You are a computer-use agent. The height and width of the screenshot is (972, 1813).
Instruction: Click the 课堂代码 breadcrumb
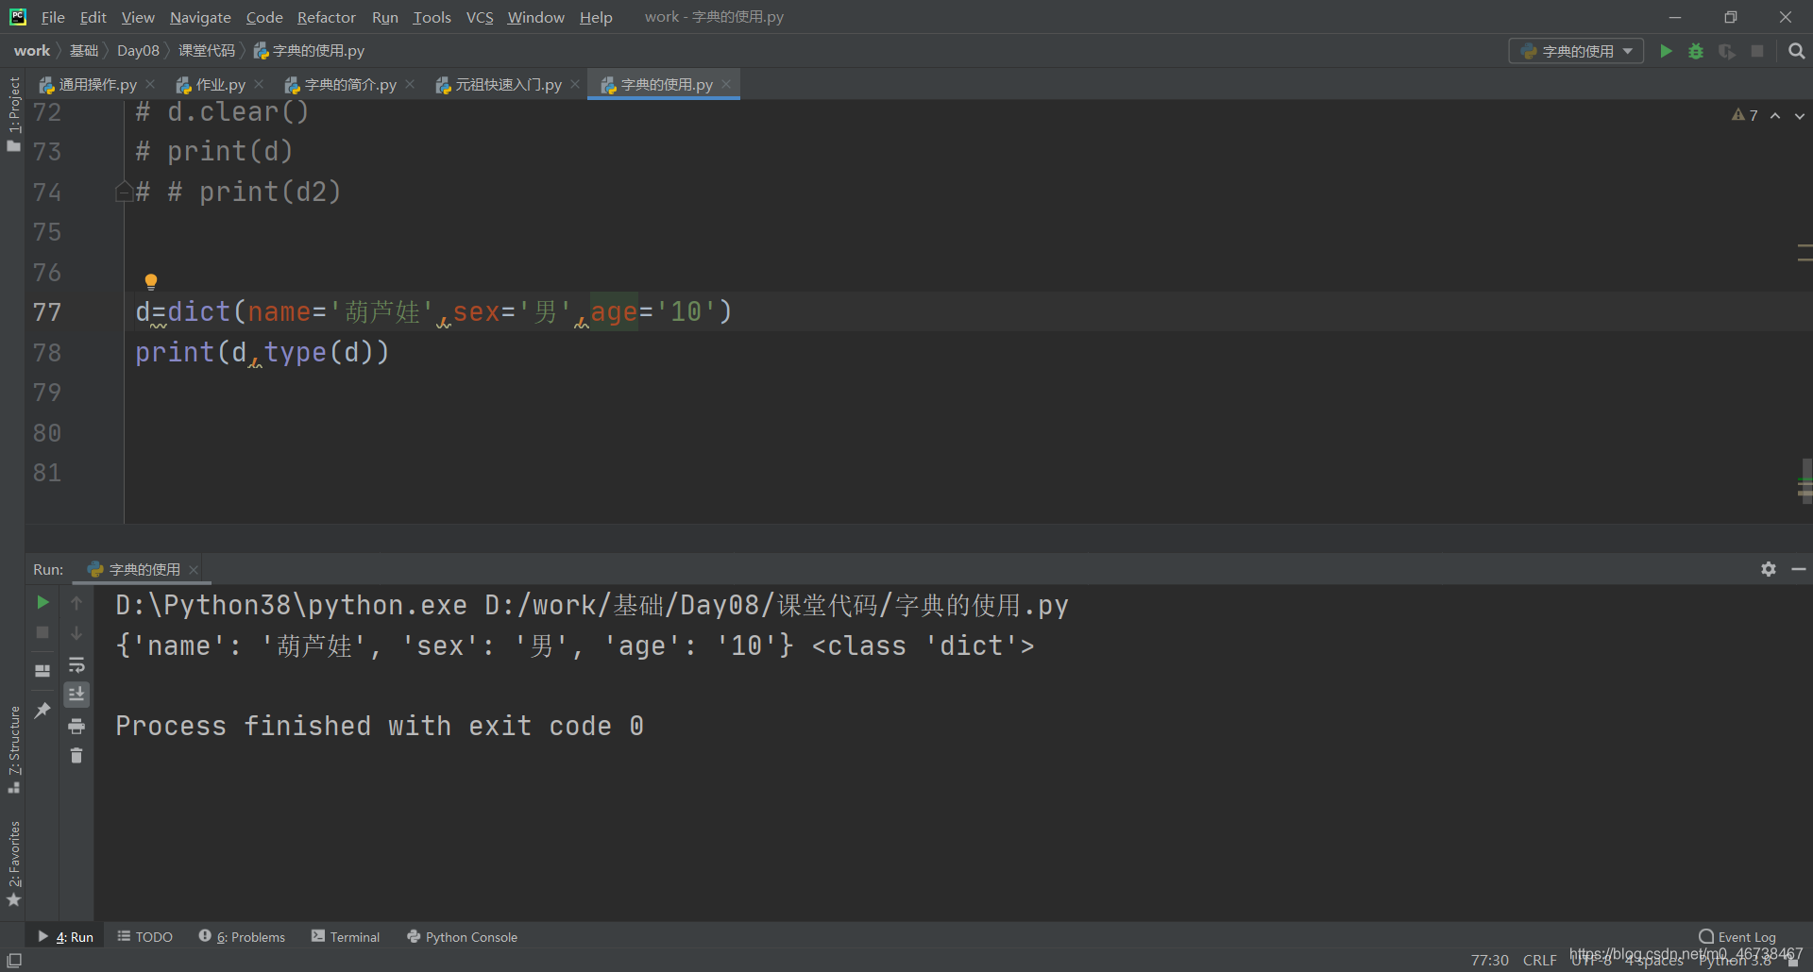tap(206, 51)
